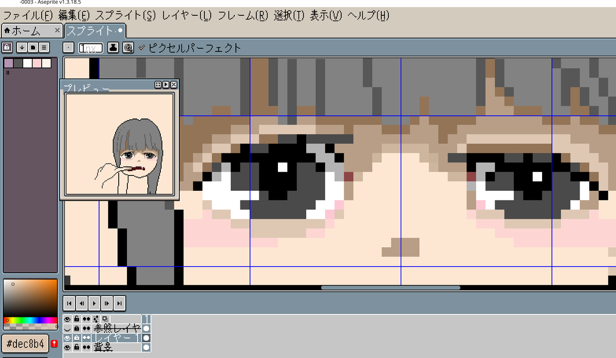This screenshot has height=358, width=616.
Task: Click the red palette warning icon
Action: point(54,344)
